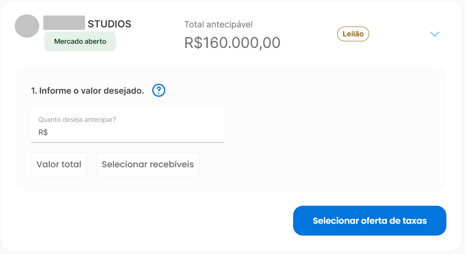Expand the card with the blue chevron
The width and height of the screenshot is (466, 254).
point(435,34)
